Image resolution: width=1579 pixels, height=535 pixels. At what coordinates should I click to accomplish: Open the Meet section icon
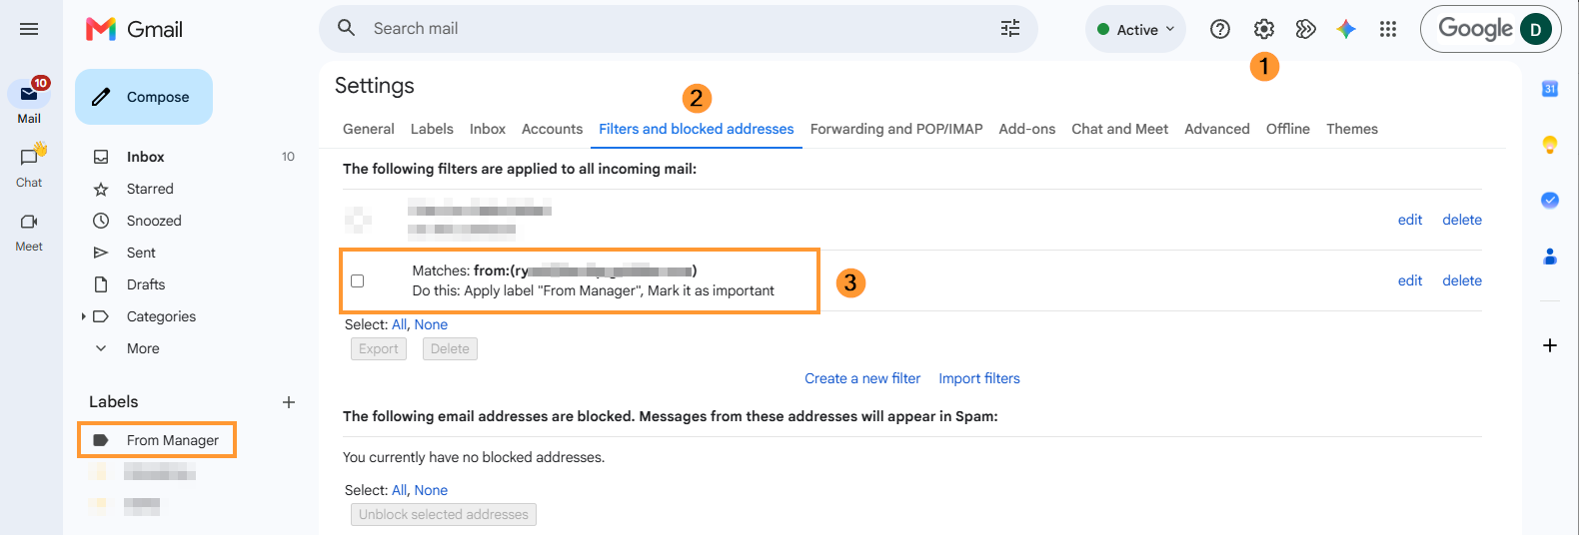[29, 222]
